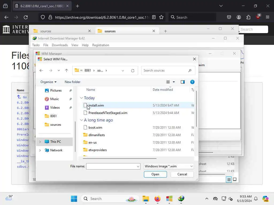Add a new File Explorer tab
Viewport: 274px width, 205px height.
[x=165, y=31]
